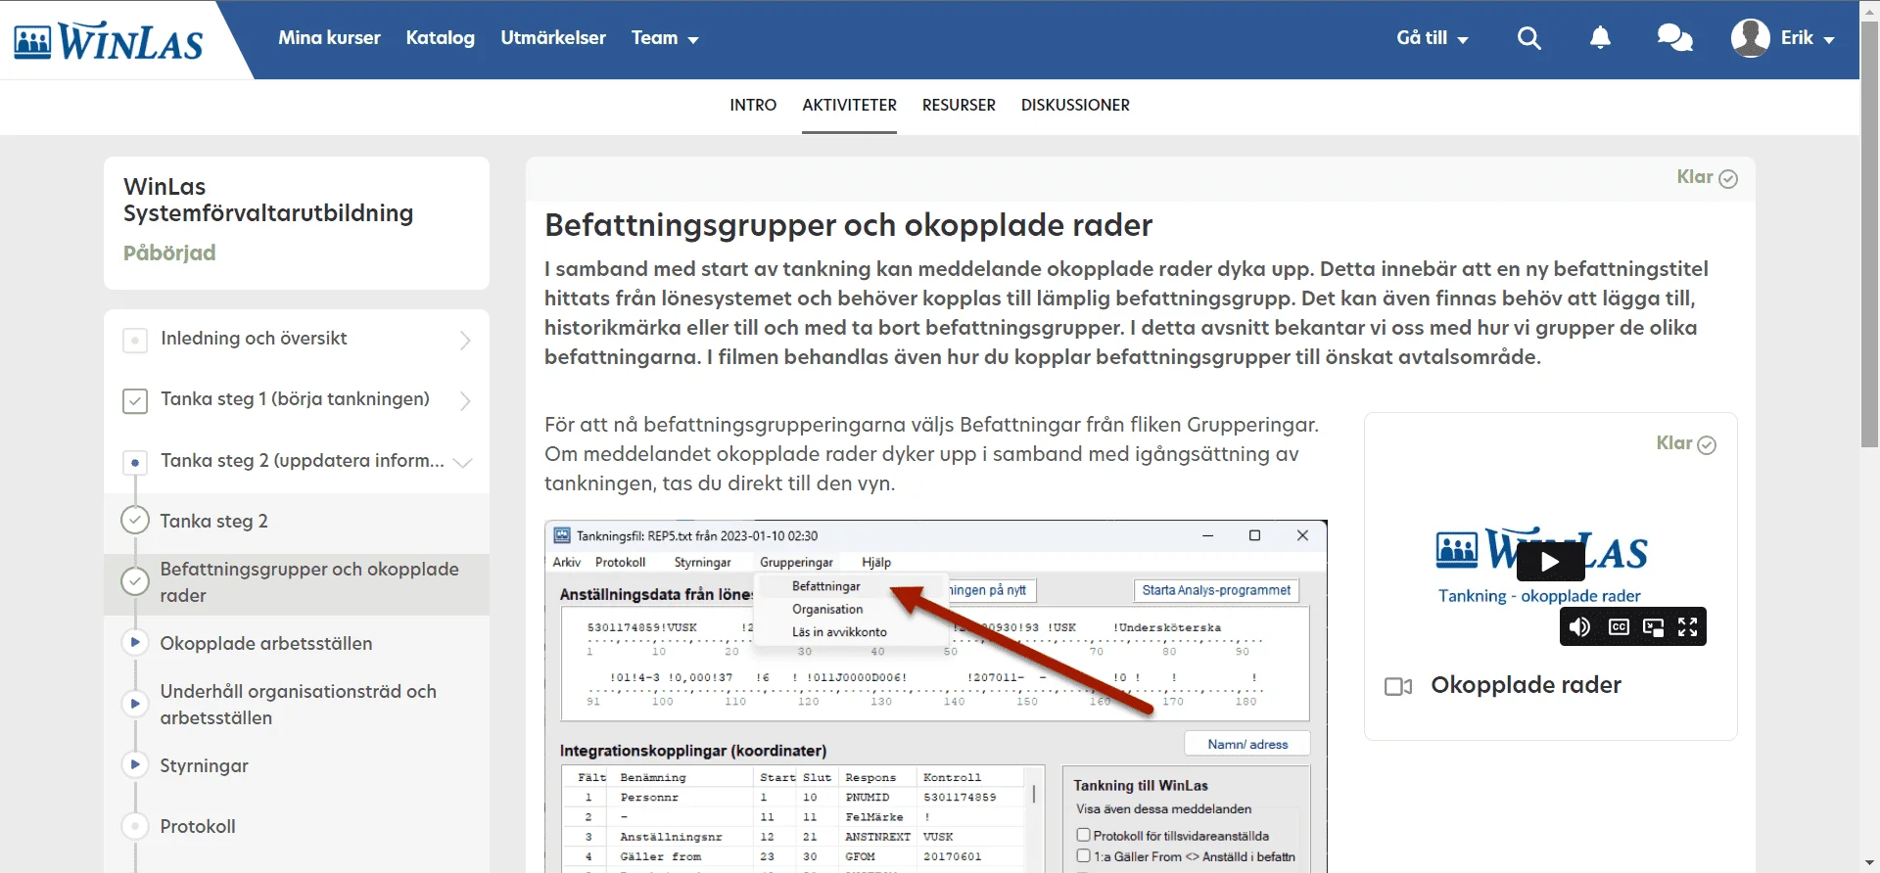Open Utmärkelser in the top nav
This screenshot has width=1880, height=873.
tap(553, 38)
